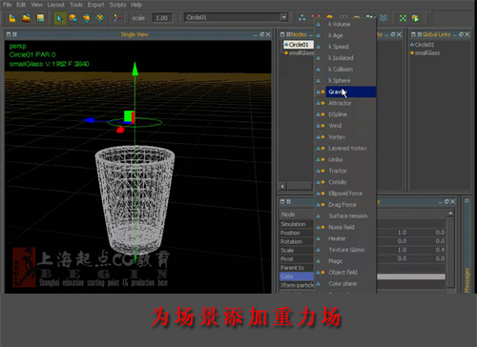Choose k Age from the daemon list
This screenshot has width=477, height=347.
345,35
